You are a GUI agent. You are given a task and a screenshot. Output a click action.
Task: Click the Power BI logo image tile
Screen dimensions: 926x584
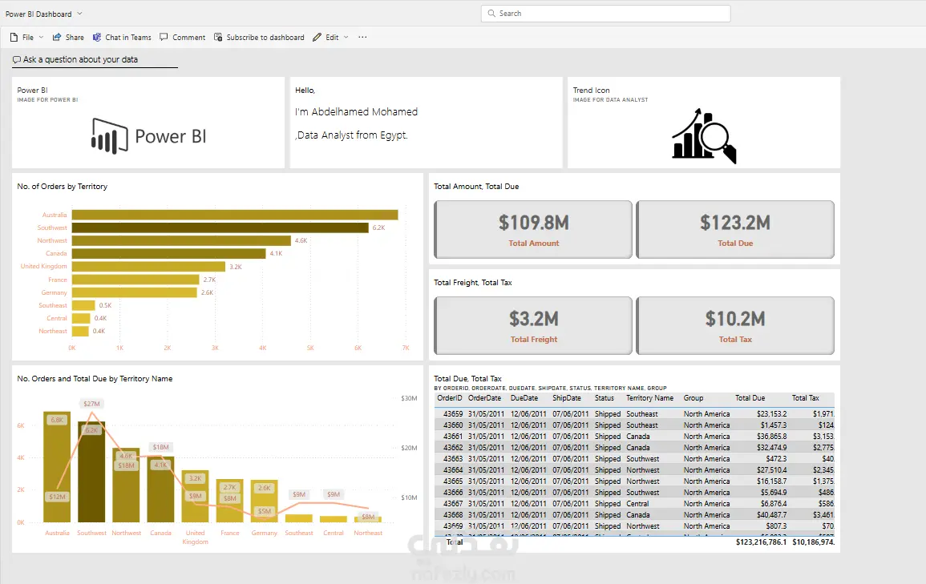pyautogui.click(x=148, y=135)
